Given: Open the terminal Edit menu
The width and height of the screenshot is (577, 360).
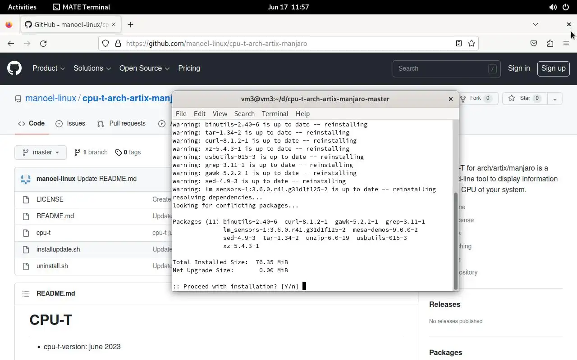Looking at the screenshot, I should pos(199,114).
